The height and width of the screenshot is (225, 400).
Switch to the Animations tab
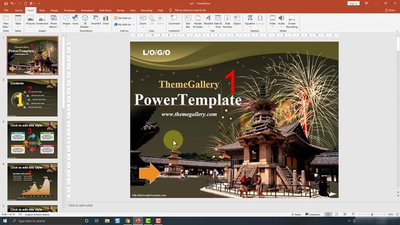[87, 11]
